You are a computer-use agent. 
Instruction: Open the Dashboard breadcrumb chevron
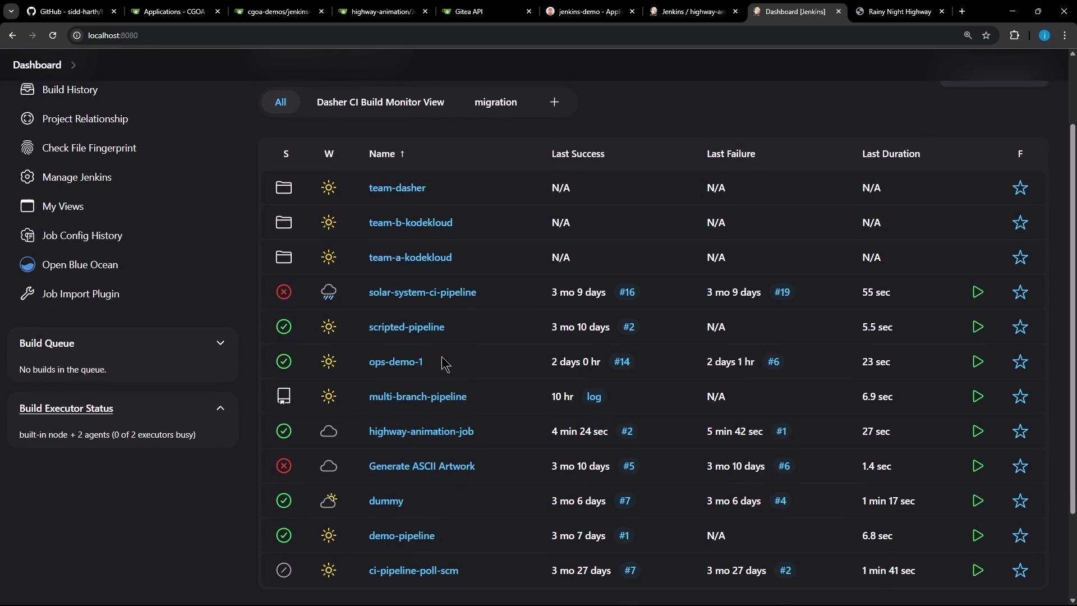73,65
